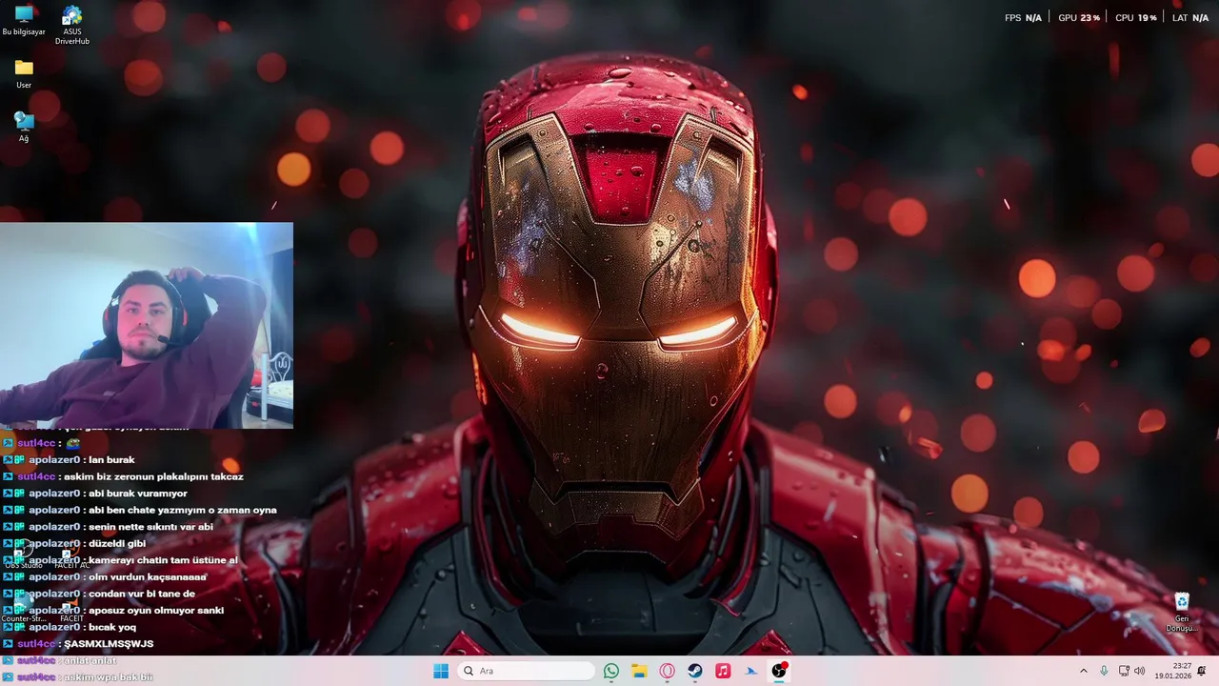Select the OBS Studio desktop shortcut
The image size is (1219, 686).
(23, 555)
